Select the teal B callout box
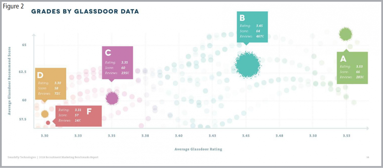 pyautogui.click(x=252, y=27)
